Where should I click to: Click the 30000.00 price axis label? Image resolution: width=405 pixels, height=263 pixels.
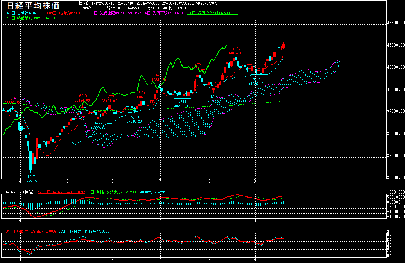[x=396, y=178]
